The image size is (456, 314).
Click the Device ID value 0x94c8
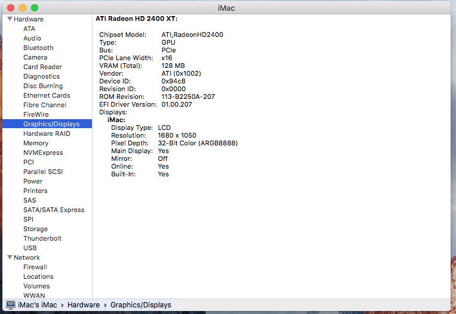(x=173, y=81)
